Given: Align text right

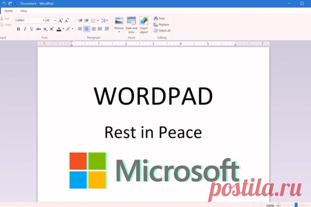Looking at the screenshot, I should (x=93, y=29).
